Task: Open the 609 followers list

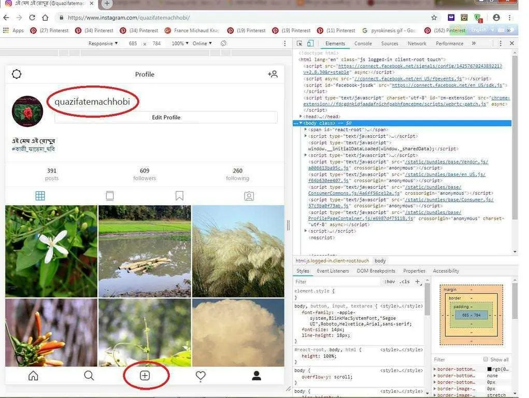Action: (x=145, y=174)
